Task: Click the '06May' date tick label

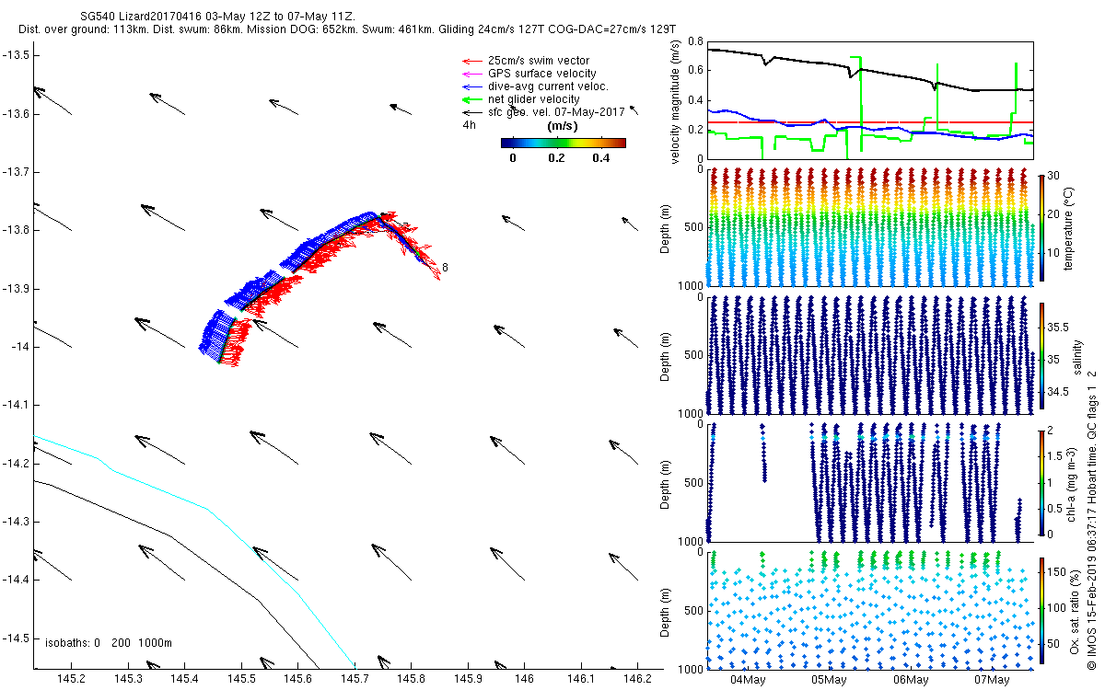Action: (x=910, y=680)
